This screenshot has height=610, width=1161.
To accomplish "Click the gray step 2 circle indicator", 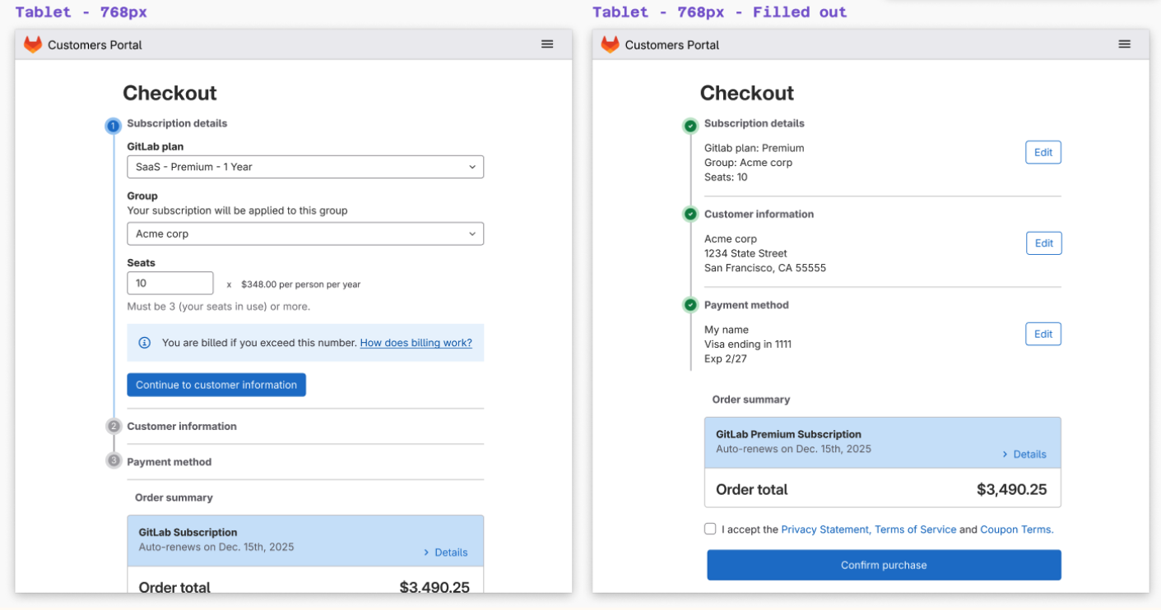I will (x=114, y=427).
